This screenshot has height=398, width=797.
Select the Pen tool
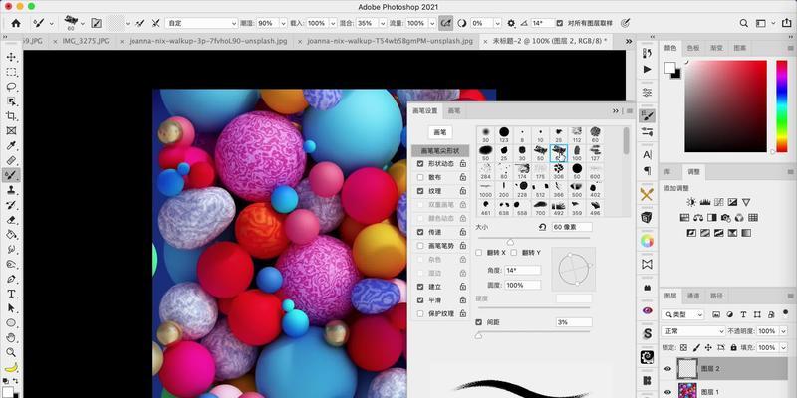[x=11, y=280]
